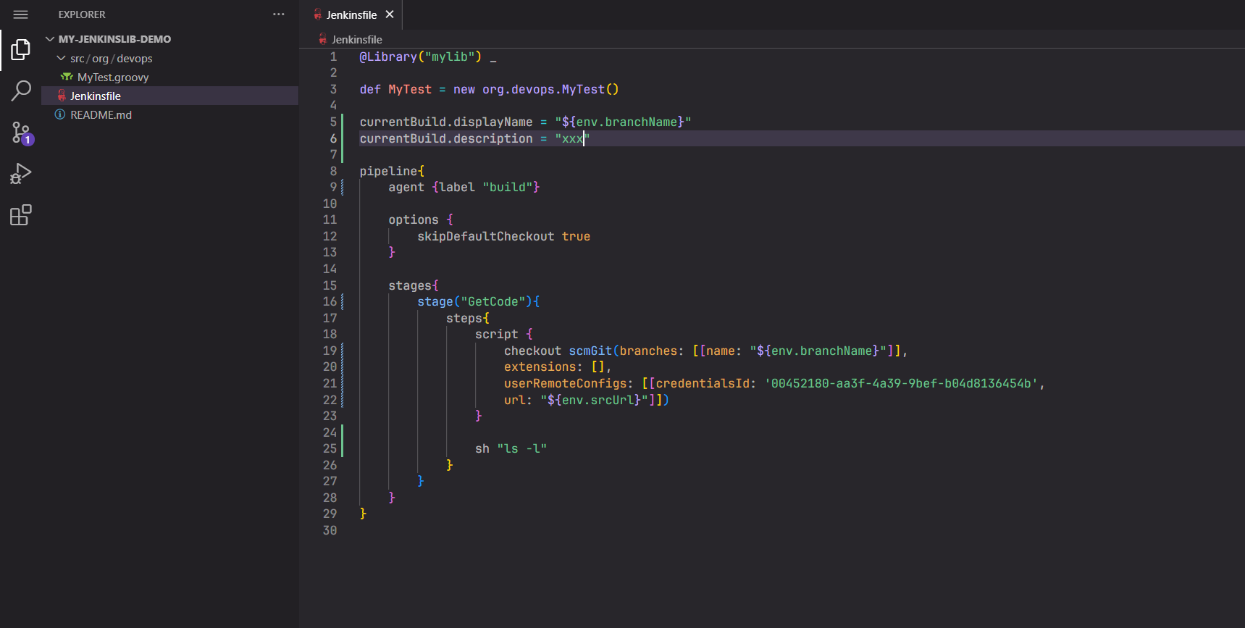Click the 'true' value on line 12

point(576,236)
